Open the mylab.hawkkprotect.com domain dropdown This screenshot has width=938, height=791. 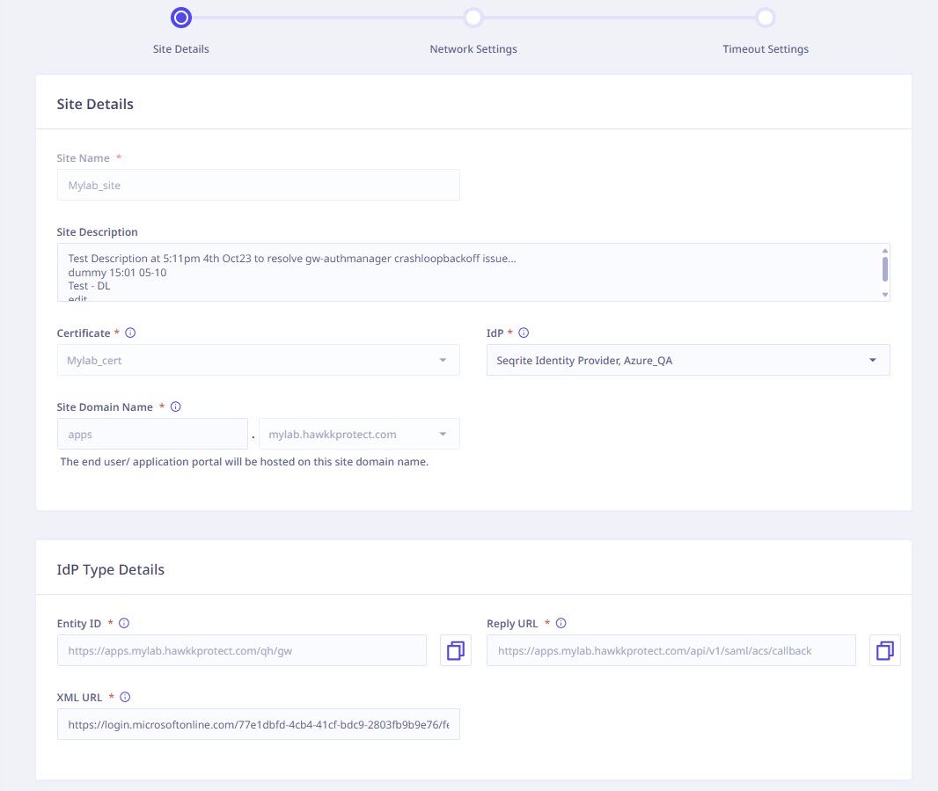coord(359,434)
